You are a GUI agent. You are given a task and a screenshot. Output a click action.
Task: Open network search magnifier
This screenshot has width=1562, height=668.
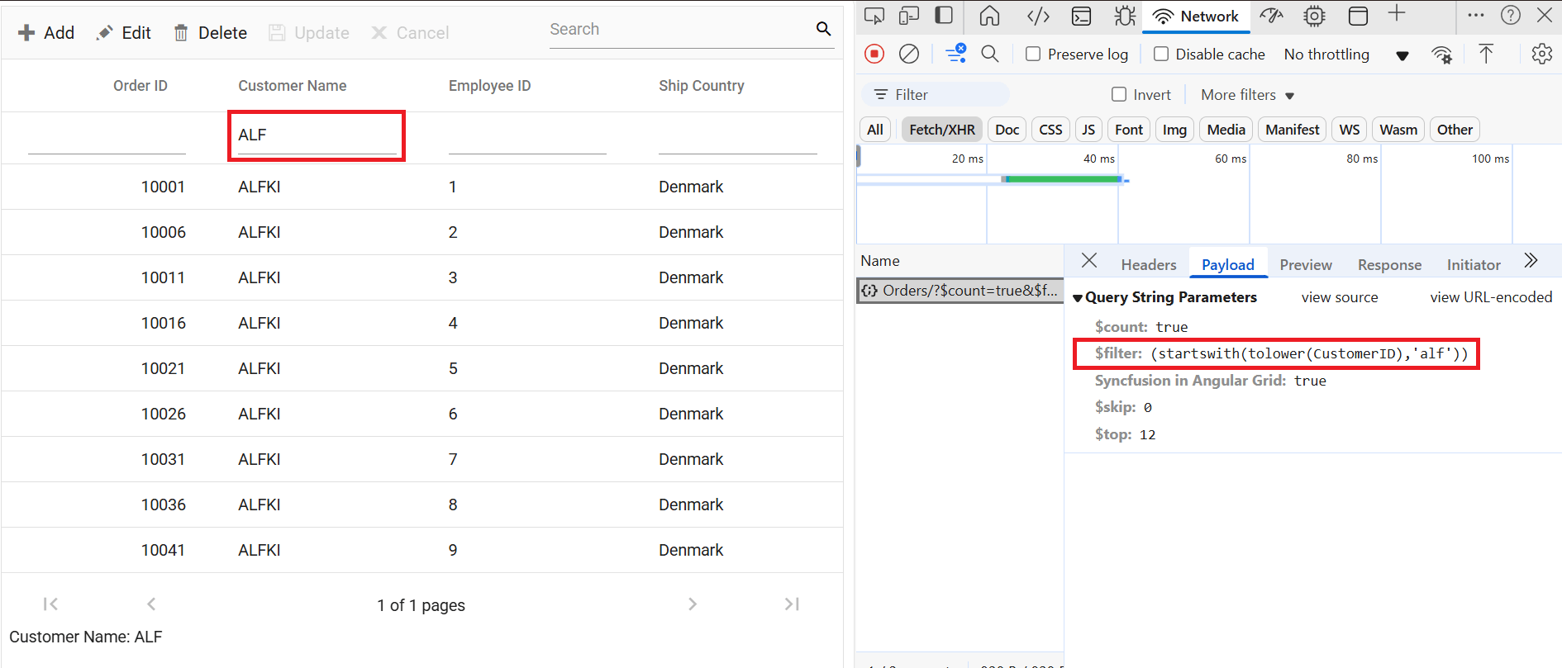point(990,54)
